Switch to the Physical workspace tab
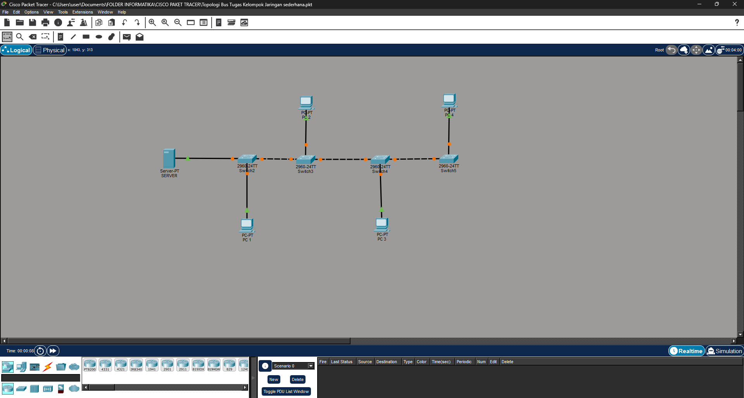The image size is (744, 398). point(50,50)
